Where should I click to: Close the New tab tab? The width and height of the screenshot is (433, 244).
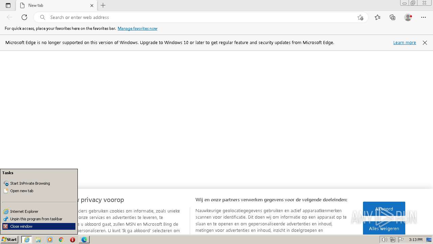tap(92, 5)
